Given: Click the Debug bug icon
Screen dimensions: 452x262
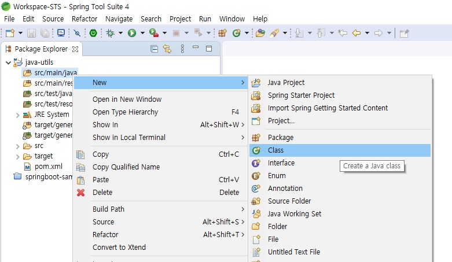Looking at the screenshot, I should coord(110,33).
